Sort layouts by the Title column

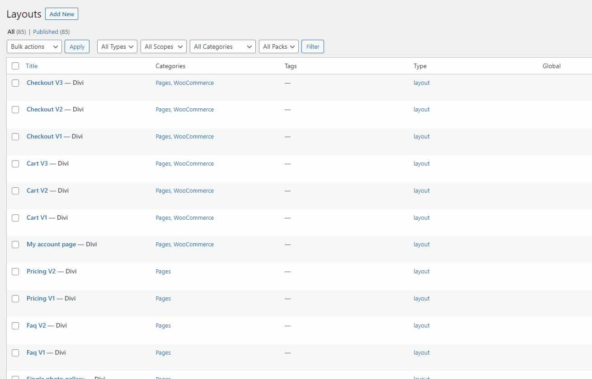(32, 66)
